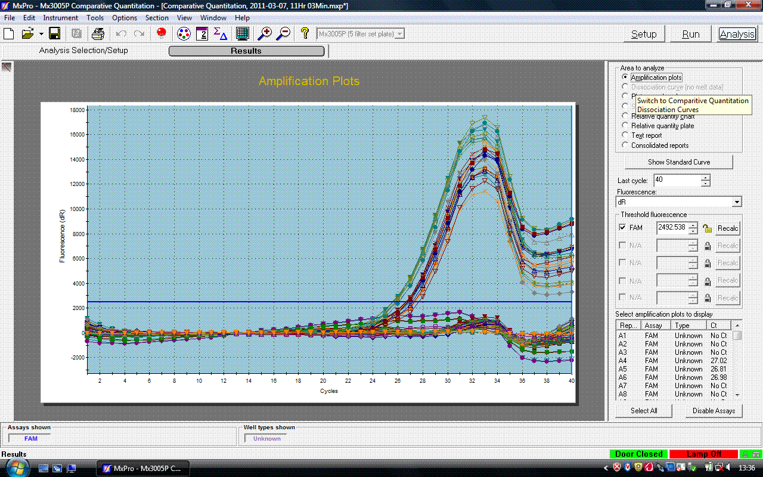Select the Relative quantity plate radio button
The height and width of the screenshot is (477, 763).
[625, 126]
